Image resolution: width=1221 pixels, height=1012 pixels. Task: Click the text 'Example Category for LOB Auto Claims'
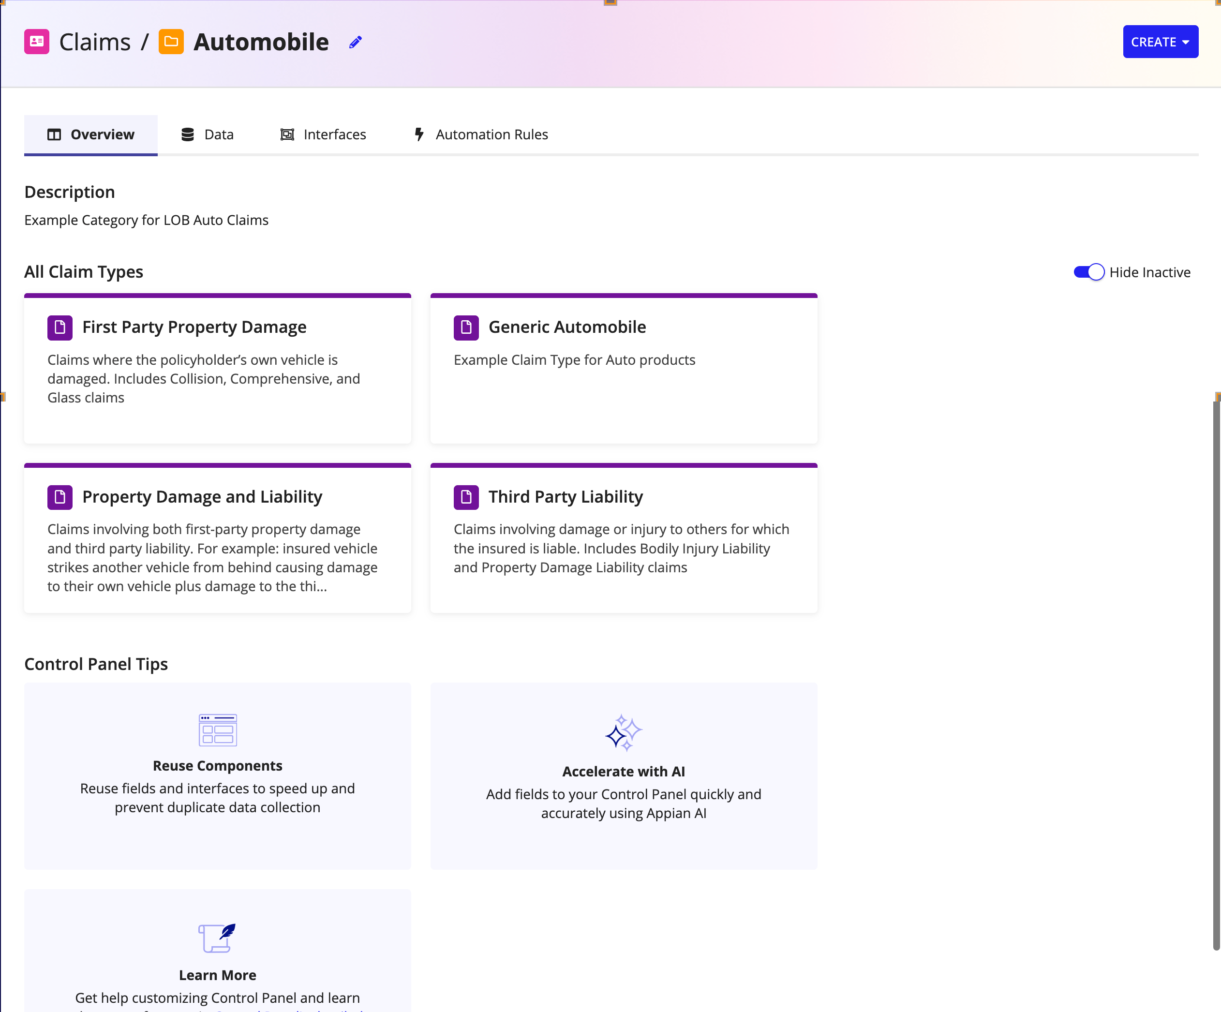[x=147, y=220]
